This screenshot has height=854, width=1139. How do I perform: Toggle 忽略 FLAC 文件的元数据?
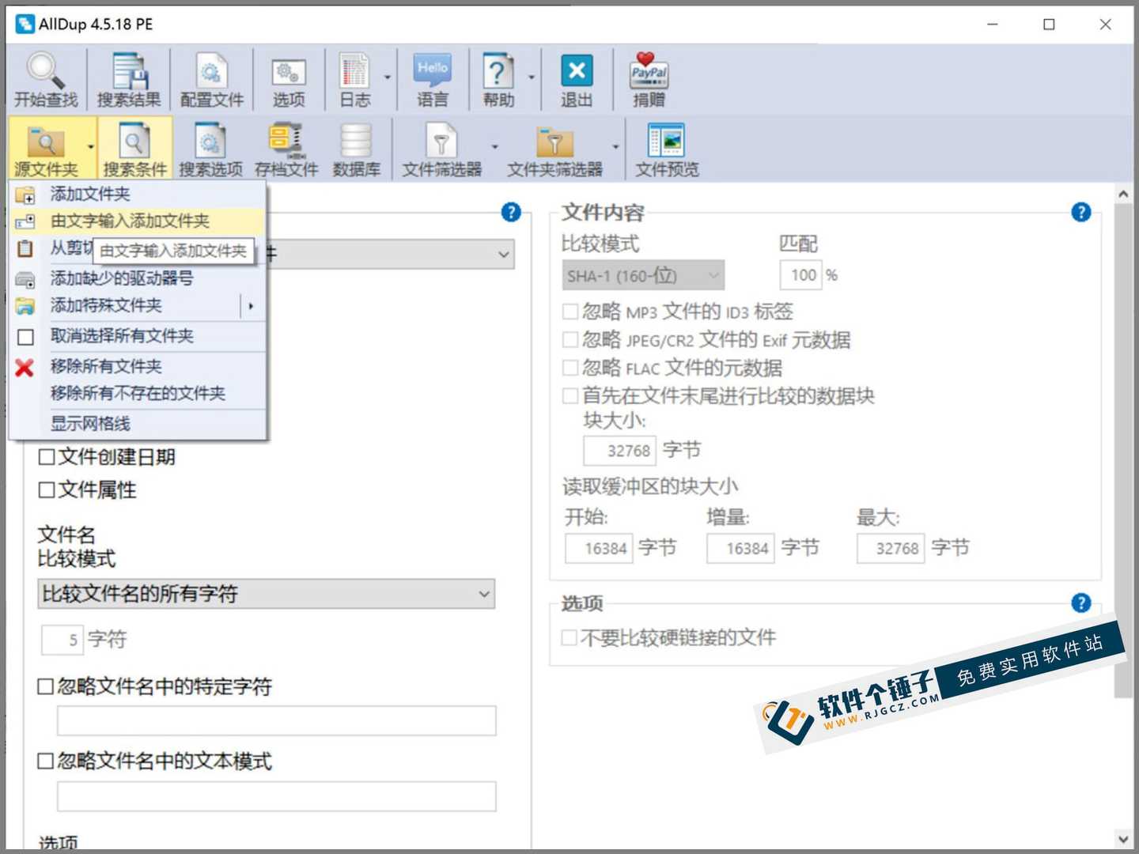(569, 368)
